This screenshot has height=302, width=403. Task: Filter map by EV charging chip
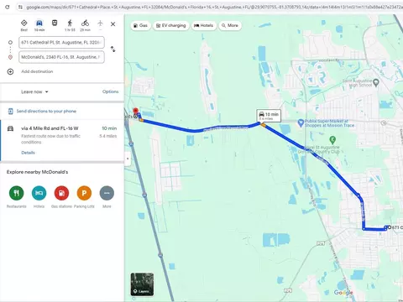(x=171, y=25)
